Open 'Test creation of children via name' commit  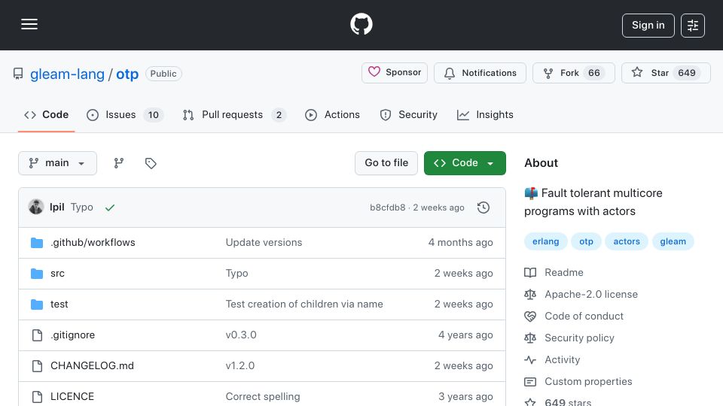[x=304, y=304]
